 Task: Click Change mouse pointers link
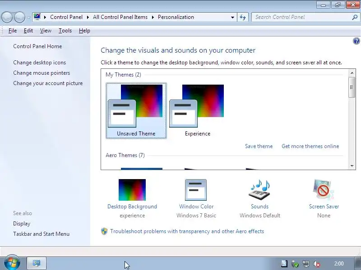coord(42,73)
